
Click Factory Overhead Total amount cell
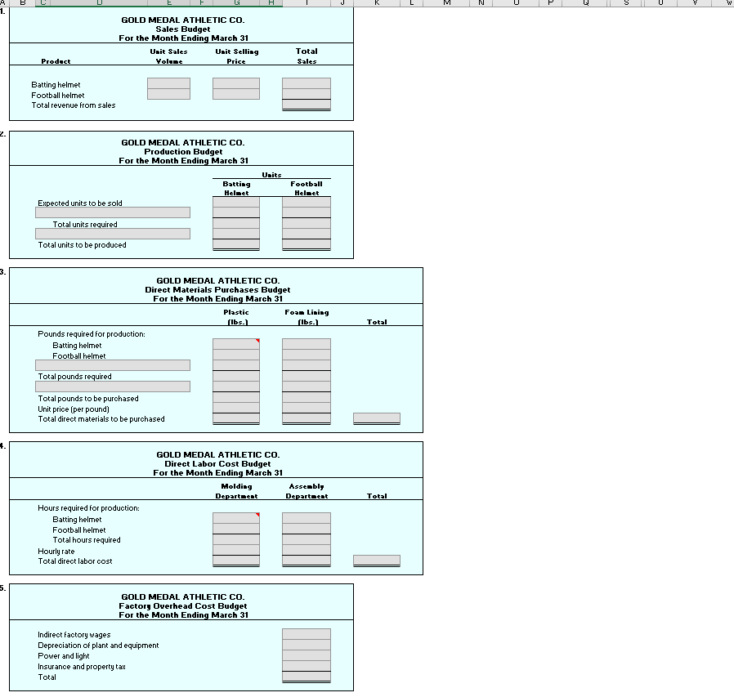coord(307,677)
